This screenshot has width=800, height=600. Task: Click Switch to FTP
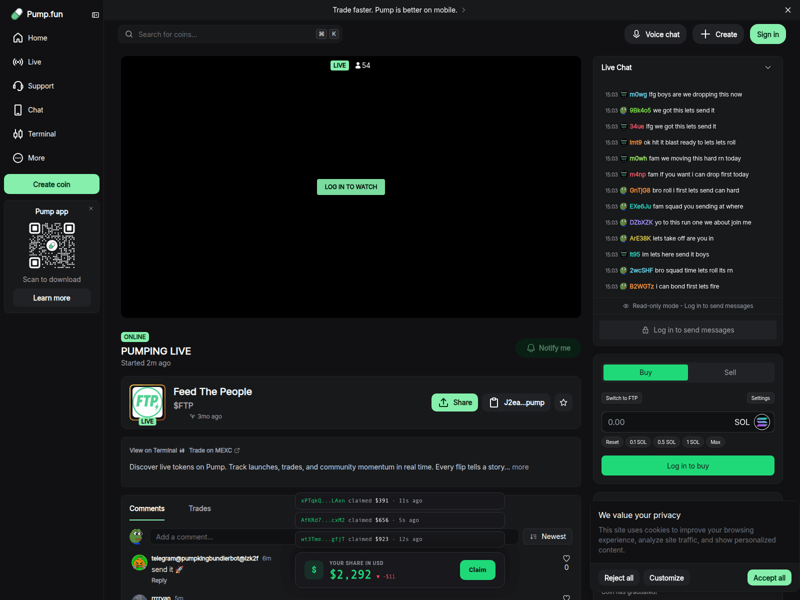tap(621, 398)
